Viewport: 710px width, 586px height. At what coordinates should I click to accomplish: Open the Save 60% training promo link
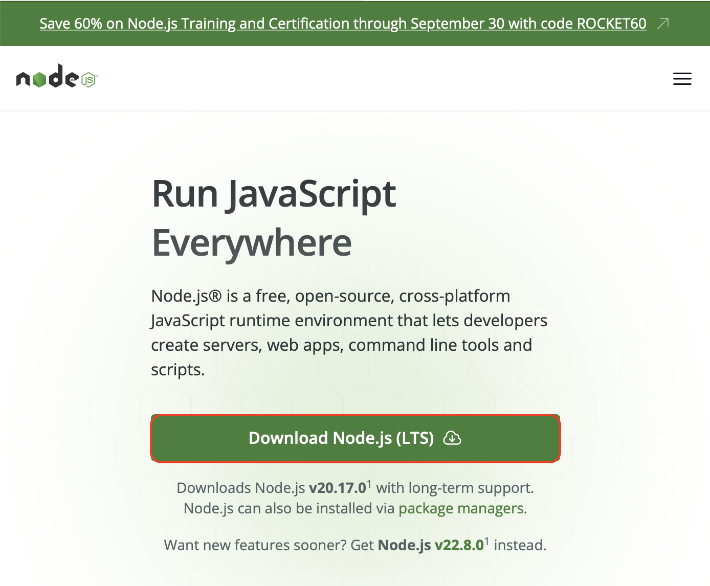pos(343,24)
